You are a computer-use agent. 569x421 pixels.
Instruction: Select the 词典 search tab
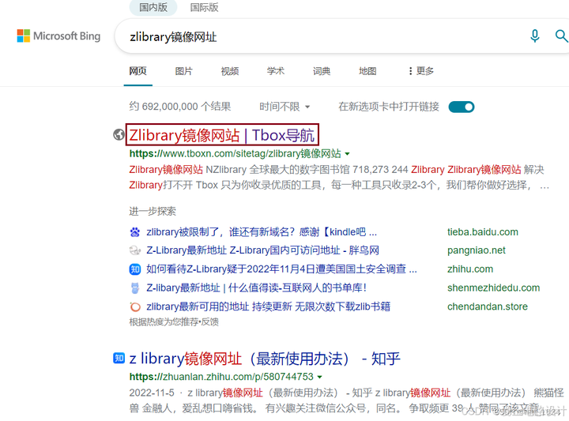tap(322, 71)
